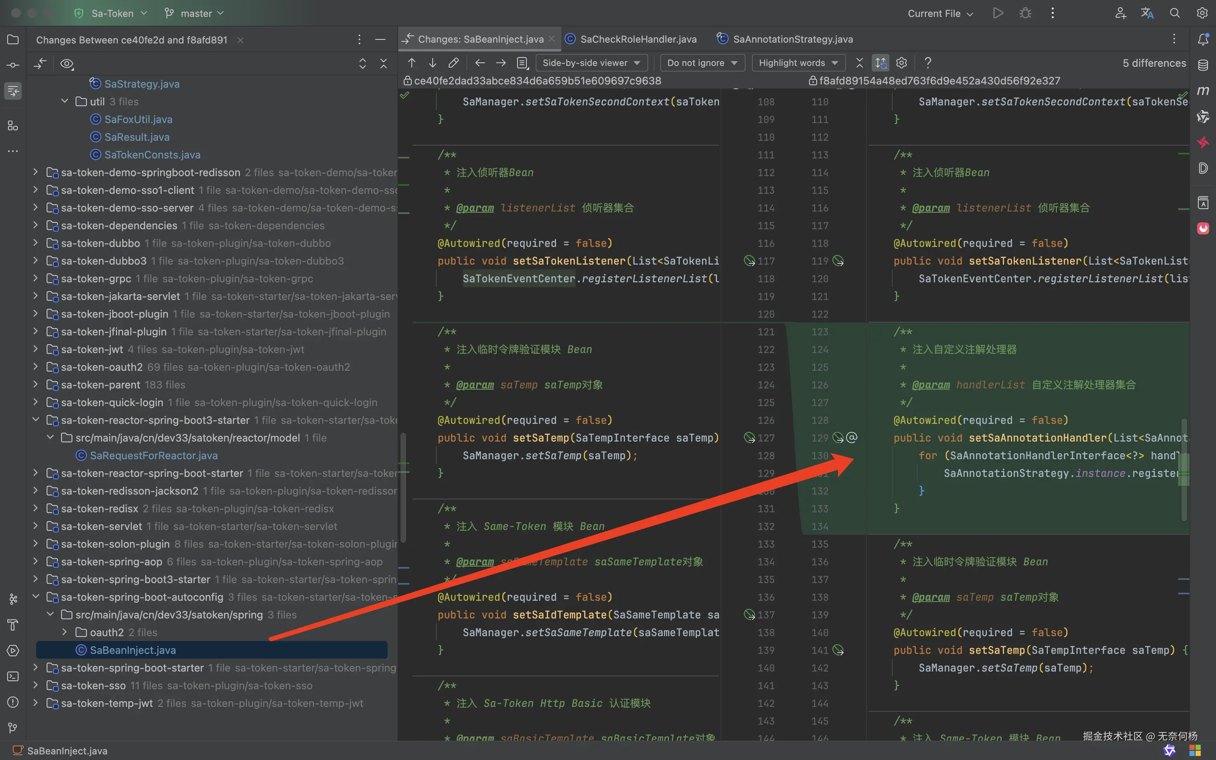Open the Debug bug icon
The height and width of the screenshot is (760, 1216).
[x=1025, y=14]
